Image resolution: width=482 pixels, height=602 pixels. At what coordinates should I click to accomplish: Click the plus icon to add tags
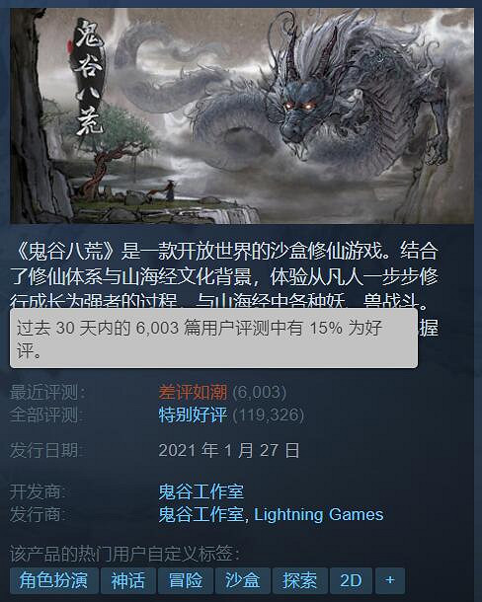(x=390, y=580)
